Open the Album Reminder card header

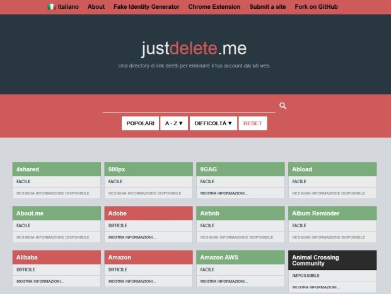pyautogui.click(x=332, y=213)
